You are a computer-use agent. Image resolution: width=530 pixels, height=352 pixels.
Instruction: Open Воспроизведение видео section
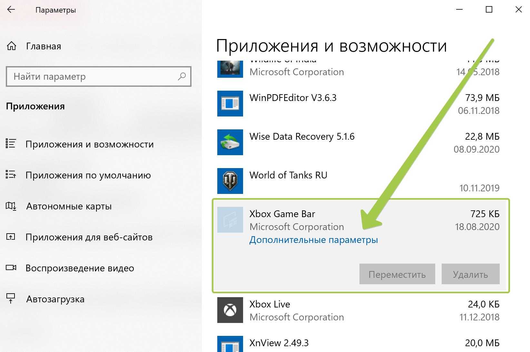80,268
